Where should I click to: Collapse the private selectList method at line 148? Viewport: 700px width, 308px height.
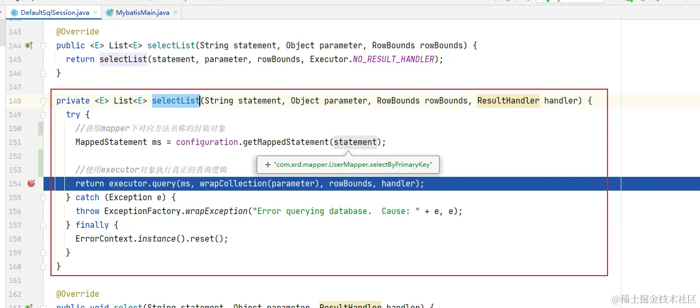tap(43, 101)
